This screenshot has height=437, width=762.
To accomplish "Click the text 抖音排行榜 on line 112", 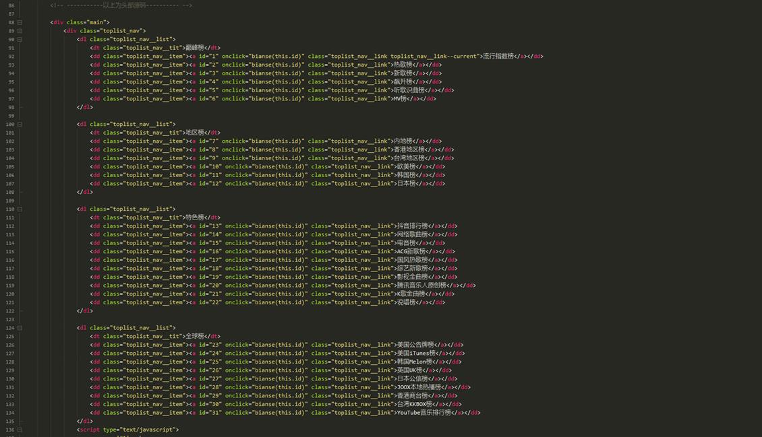I will point(413,226).
